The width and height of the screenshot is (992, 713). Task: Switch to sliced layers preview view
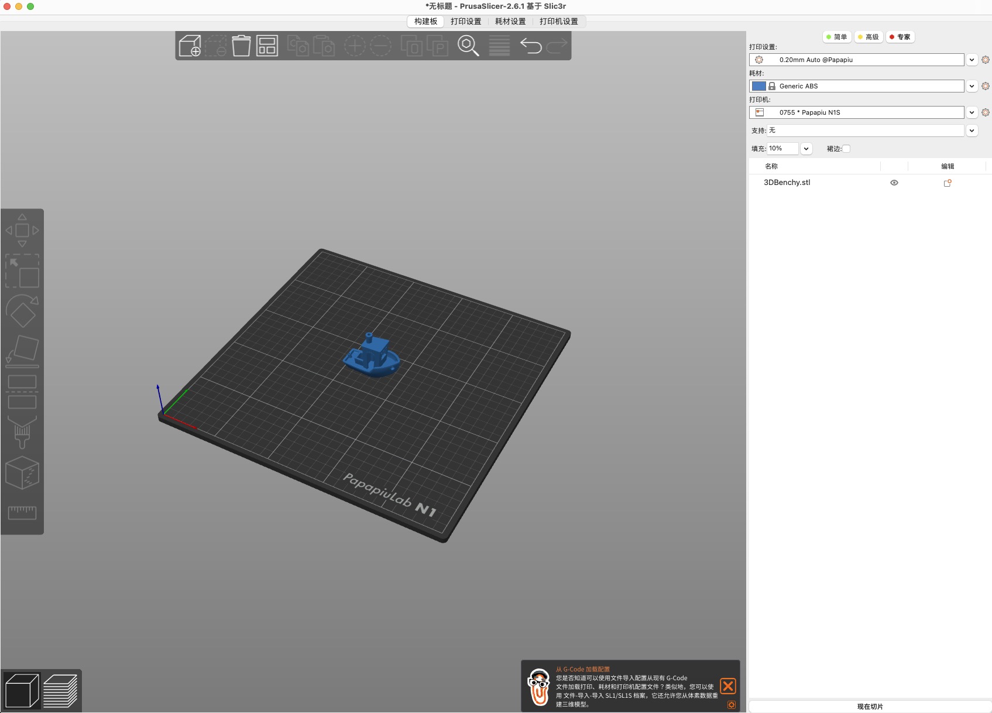tap(60, 691)
